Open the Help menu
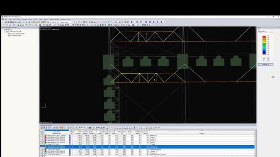The height and width of the screenshot is (157, 280). point(69,19)
